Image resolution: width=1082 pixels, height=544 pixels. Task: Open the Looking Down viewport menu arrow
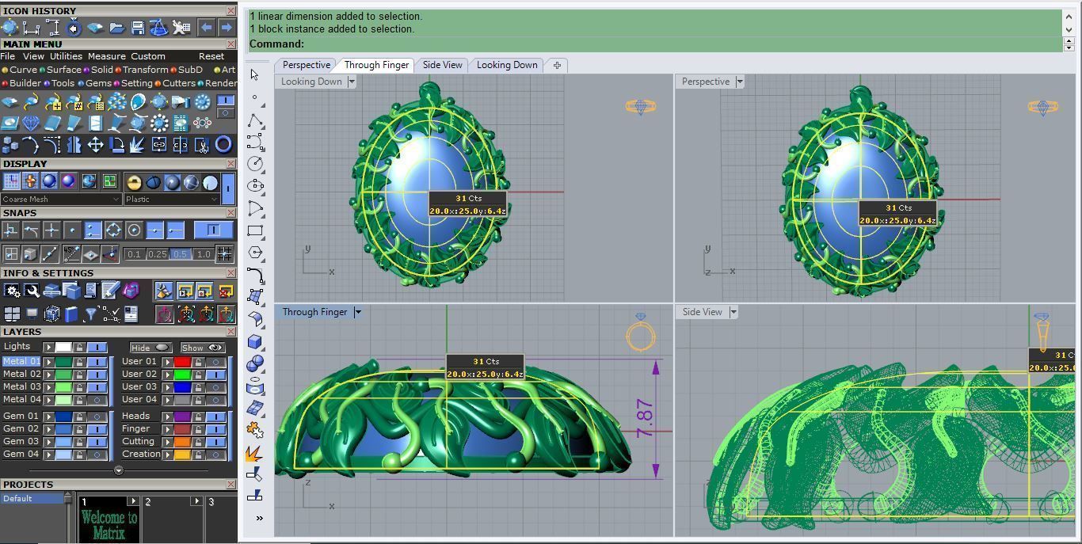tap(352, 82)
